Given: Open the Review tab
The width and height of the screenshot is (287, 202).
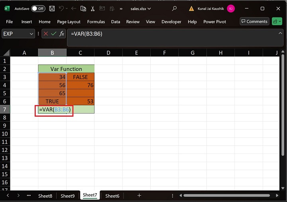Looking at the screenshot, I should coord(133,22).
